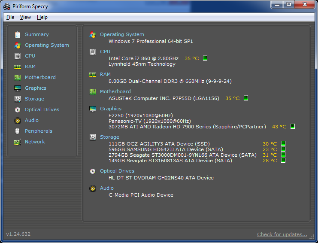Click the Motherboard icon in main panel
The width and height of the screenshot is (318, 243).
tap(93, 92)
